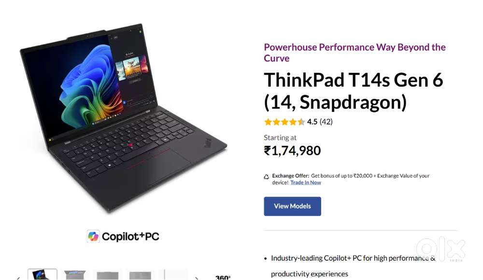Open the 42 reviews count link

[326, 122]
